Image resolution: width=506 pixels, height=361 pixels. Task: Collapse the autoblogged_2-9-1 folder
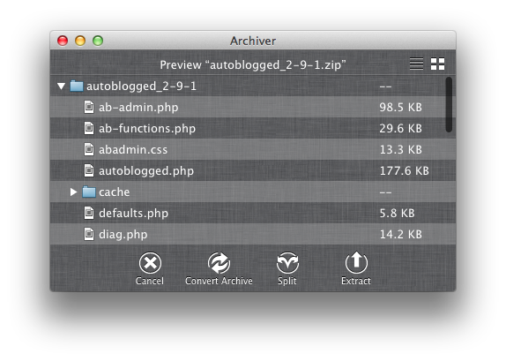click(62, 86)
